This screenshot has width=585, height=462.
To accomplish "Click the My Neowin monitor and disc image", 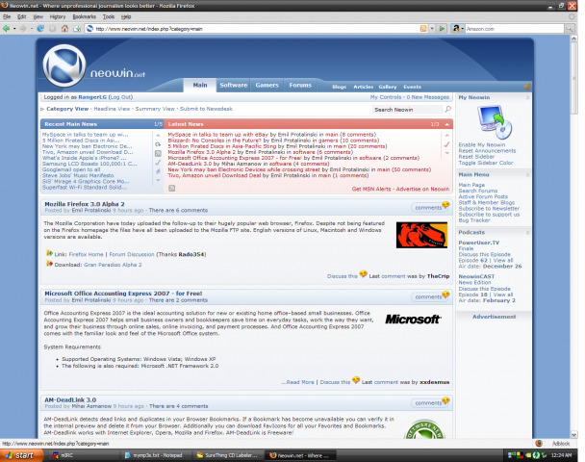I will tap(495, 122).
